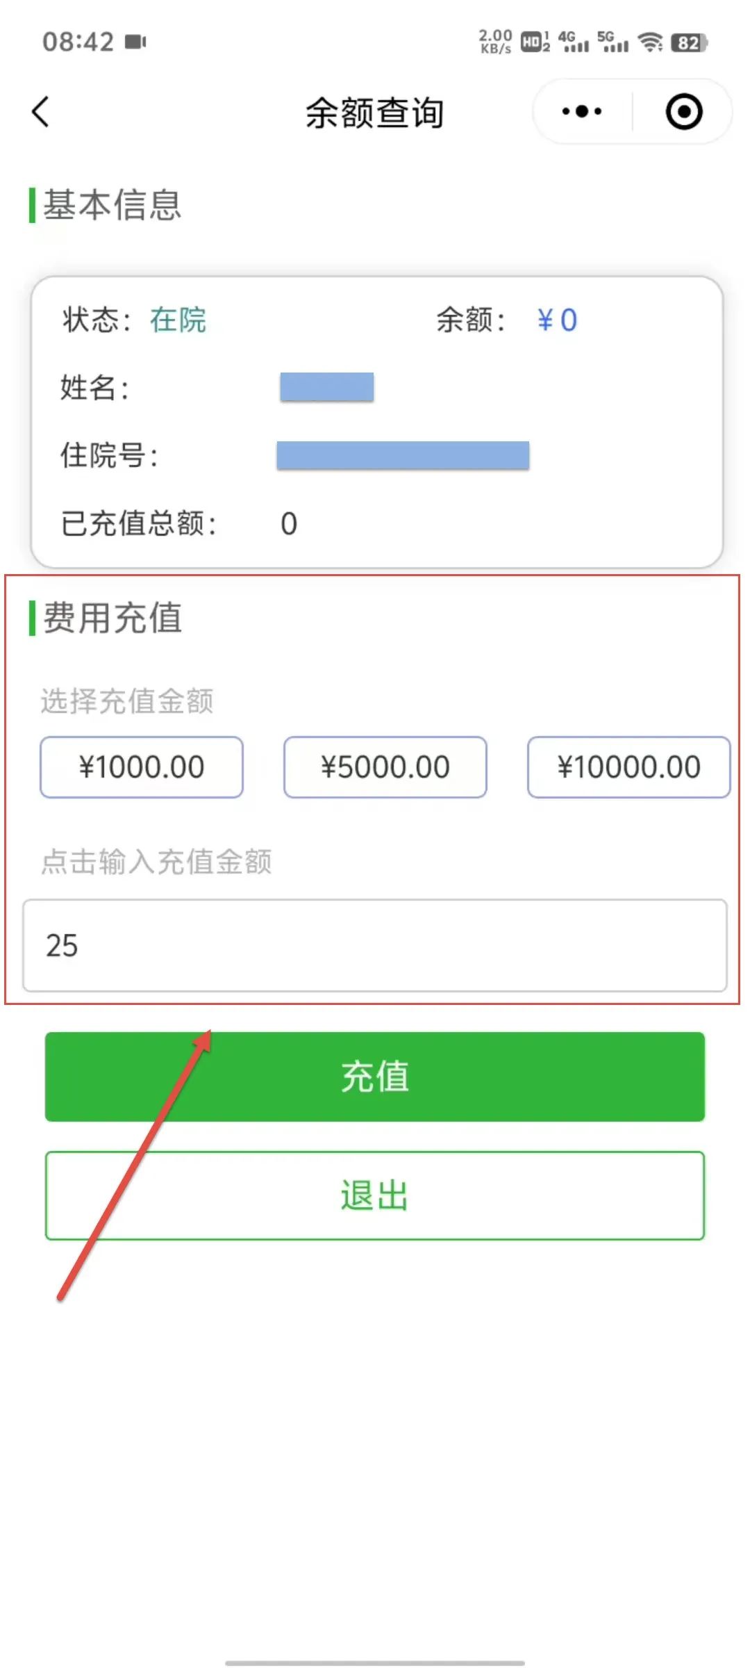Tap the 费用充值 section heading
This screenshot has width=750, height=1668.
[x=112, y=618]
